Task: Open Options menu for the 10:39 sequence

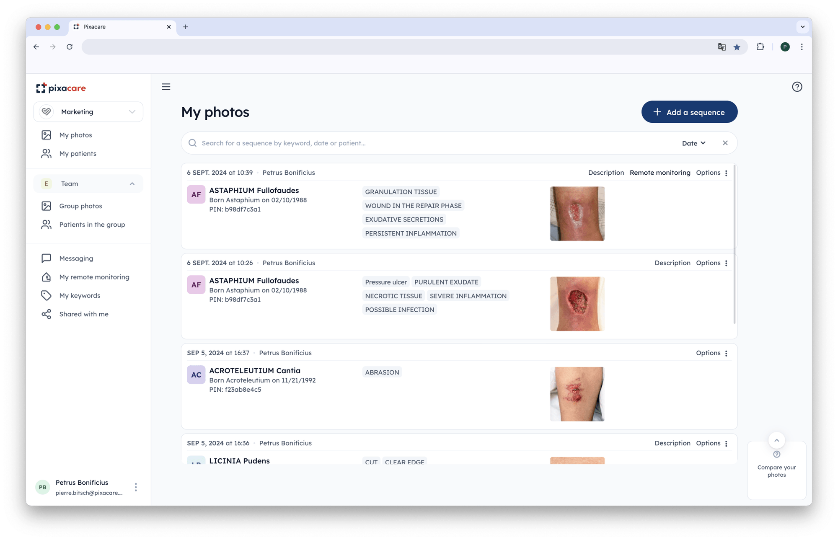Action: [726, 172]
